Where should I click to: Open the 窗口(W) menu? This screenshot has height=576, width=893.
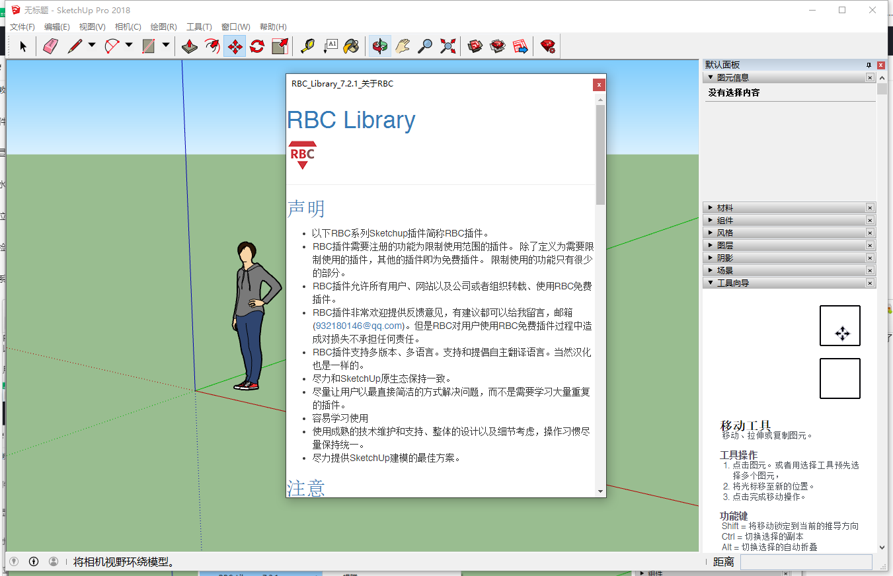tap(235, 27)
